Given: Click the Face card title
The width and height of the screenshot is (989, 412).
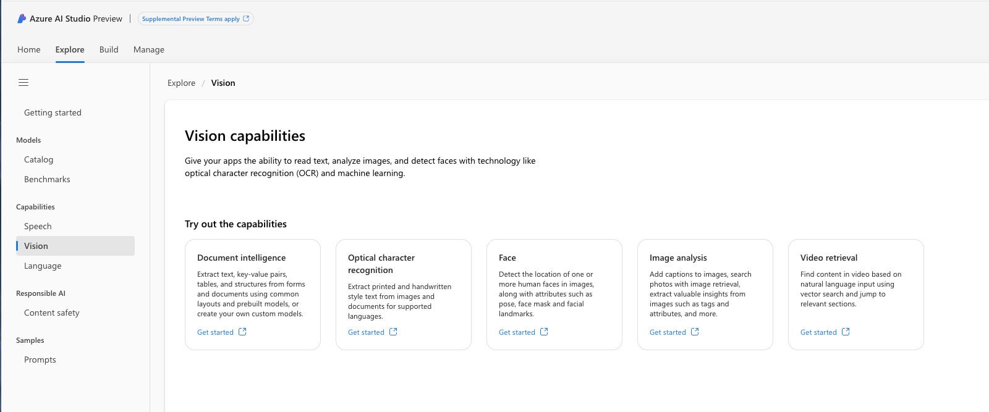Looking at the screenshot, I should click(x=507, y=258).
